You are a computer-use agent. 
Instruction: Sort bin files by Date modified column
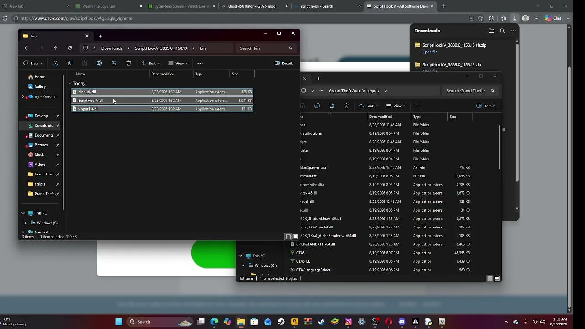(x=163, y=74)
